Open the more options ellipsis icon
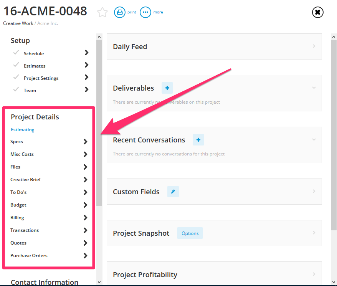 (x=145, y=12)
